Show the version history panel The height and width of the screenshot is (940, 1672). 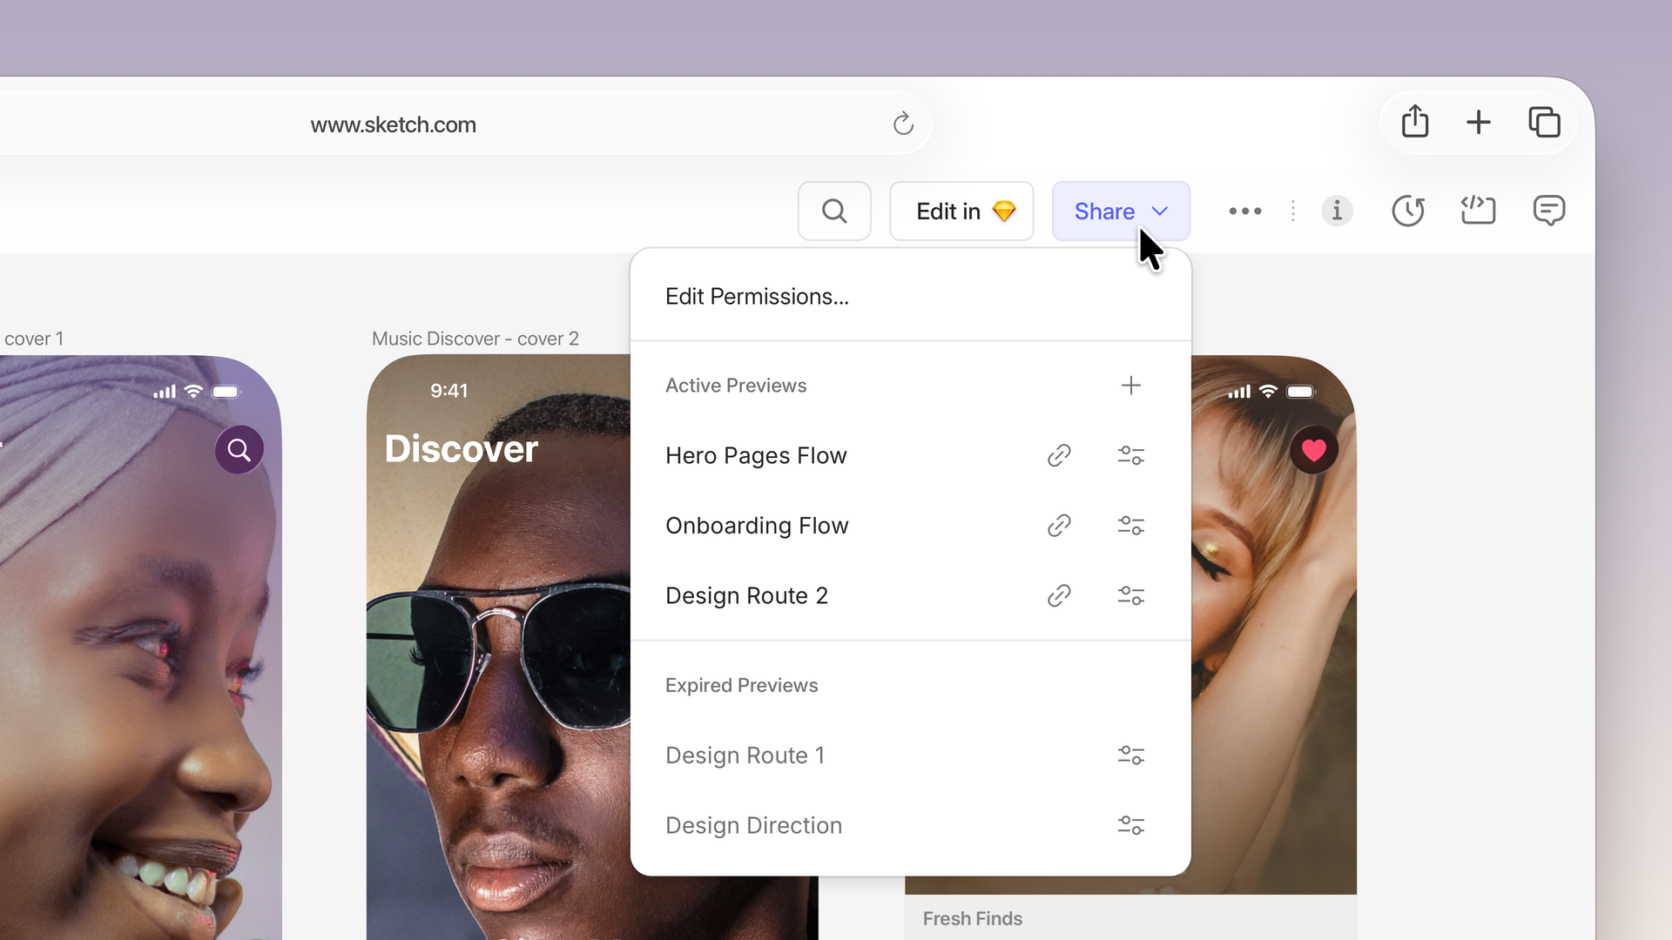click(x=1407, y=211)
